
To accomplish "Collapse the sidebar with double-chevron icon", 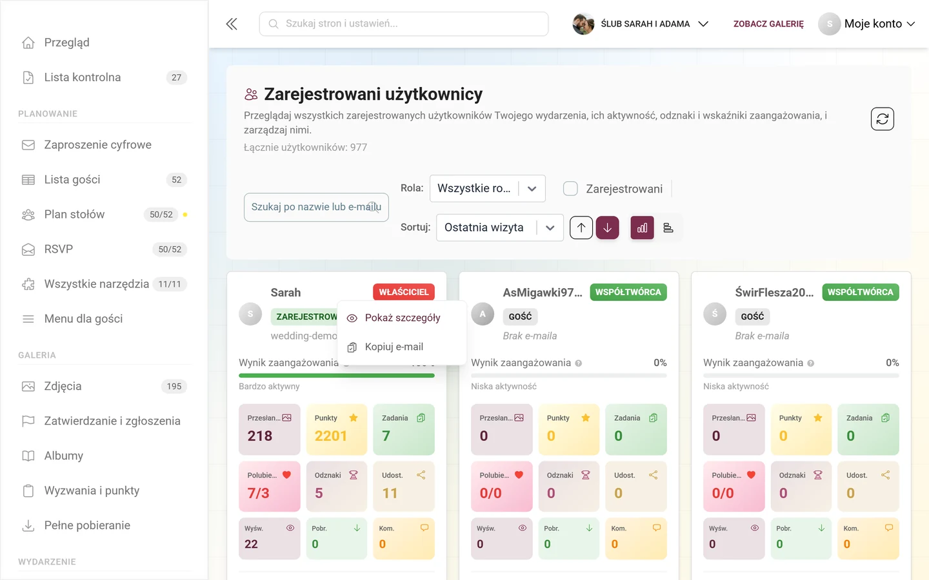I will [232, 24].
